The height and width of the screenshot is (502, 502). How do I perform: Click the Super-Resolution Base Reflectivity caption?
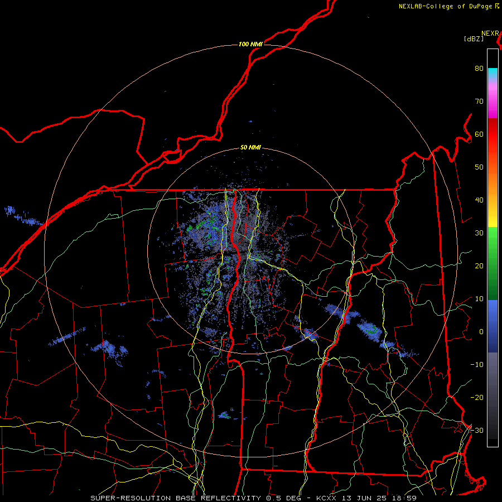[x=253, y=498]
